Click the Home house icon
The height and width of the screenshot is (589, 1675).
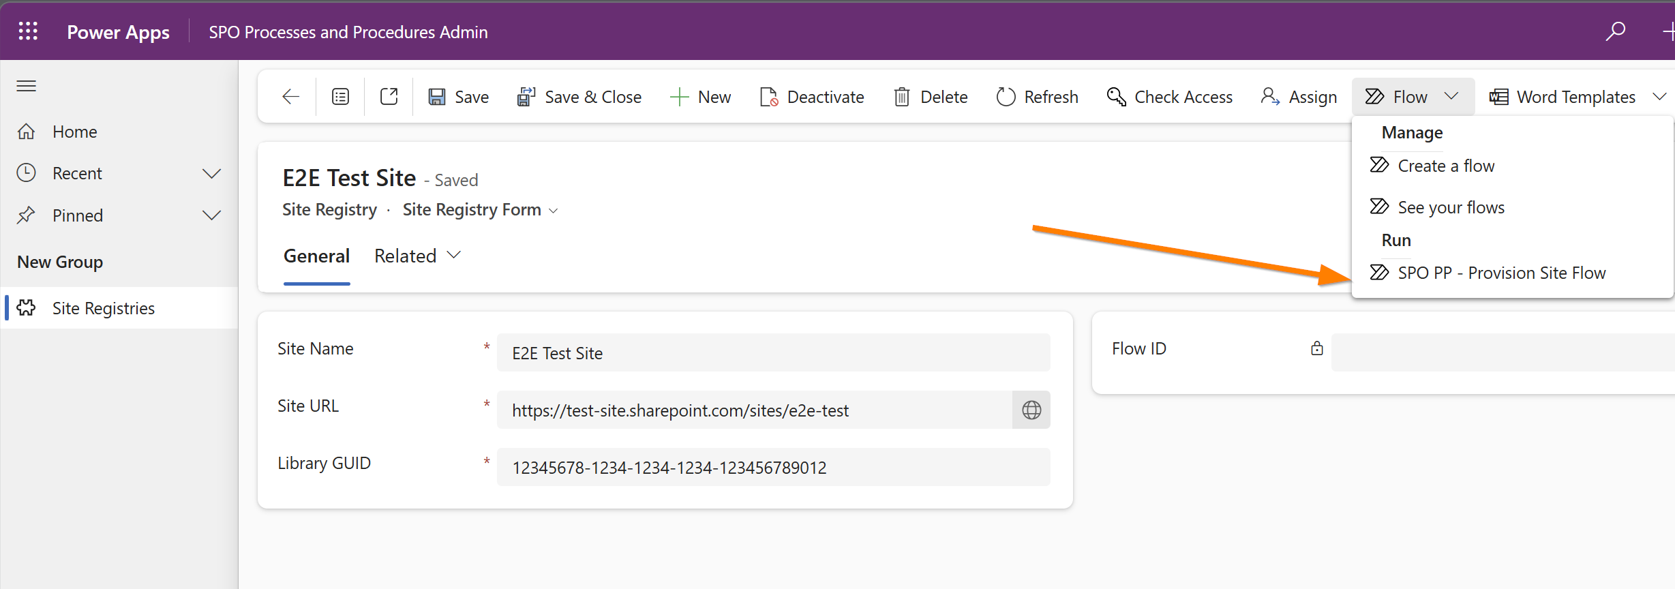[x=27, y=132]
